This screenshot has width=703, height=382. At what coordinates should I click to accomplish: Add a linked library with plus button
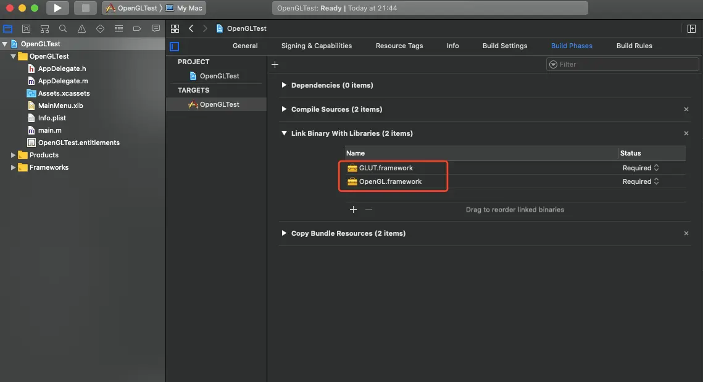click(353, 209)
